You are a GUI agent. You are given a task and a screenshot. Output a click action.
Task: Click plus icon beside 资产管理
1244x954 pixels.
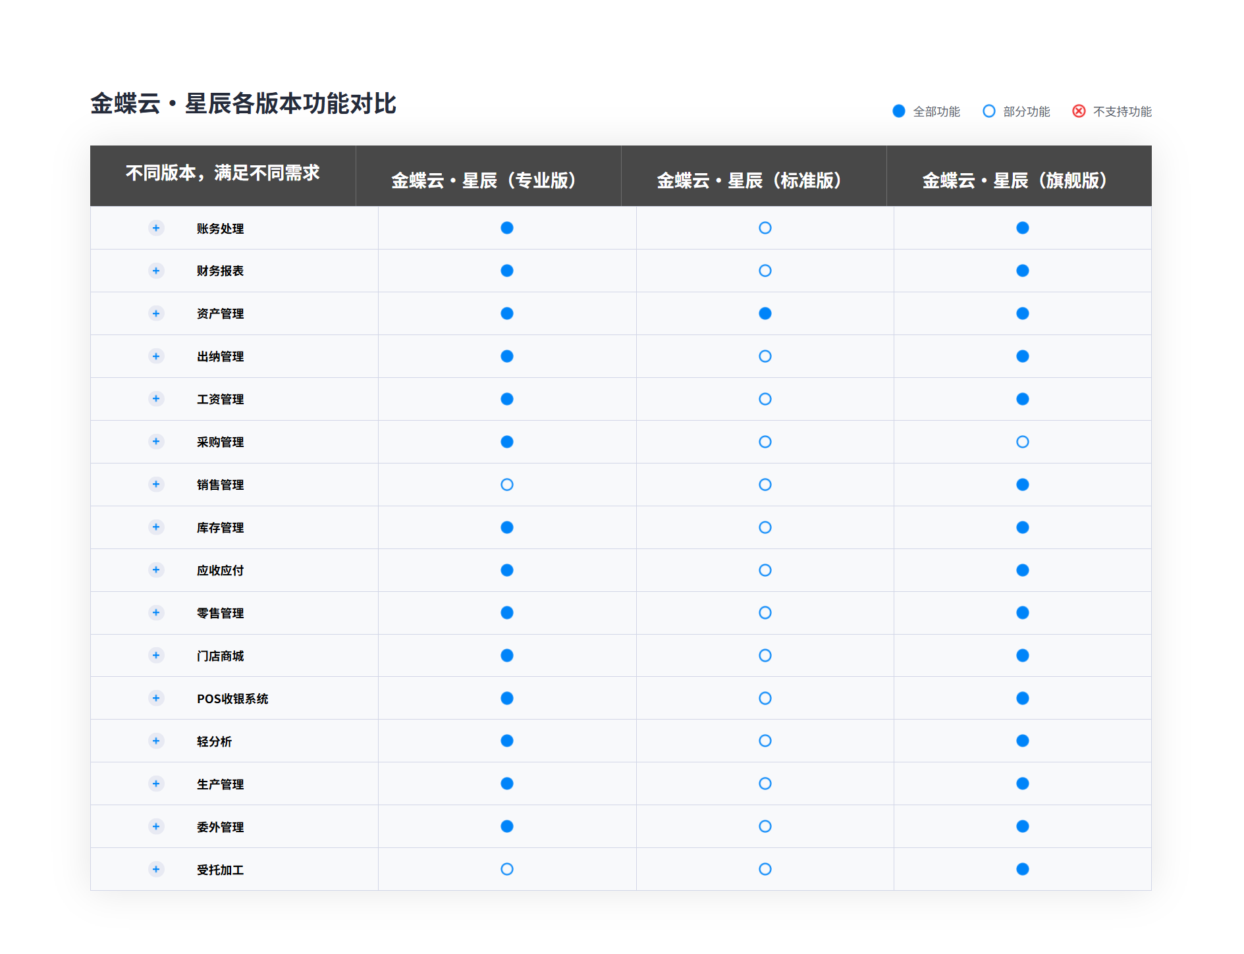pyautogui.click(x=156, y=313)
